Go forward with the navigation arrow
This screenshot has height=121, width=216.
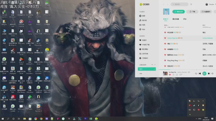pos(167,4)
